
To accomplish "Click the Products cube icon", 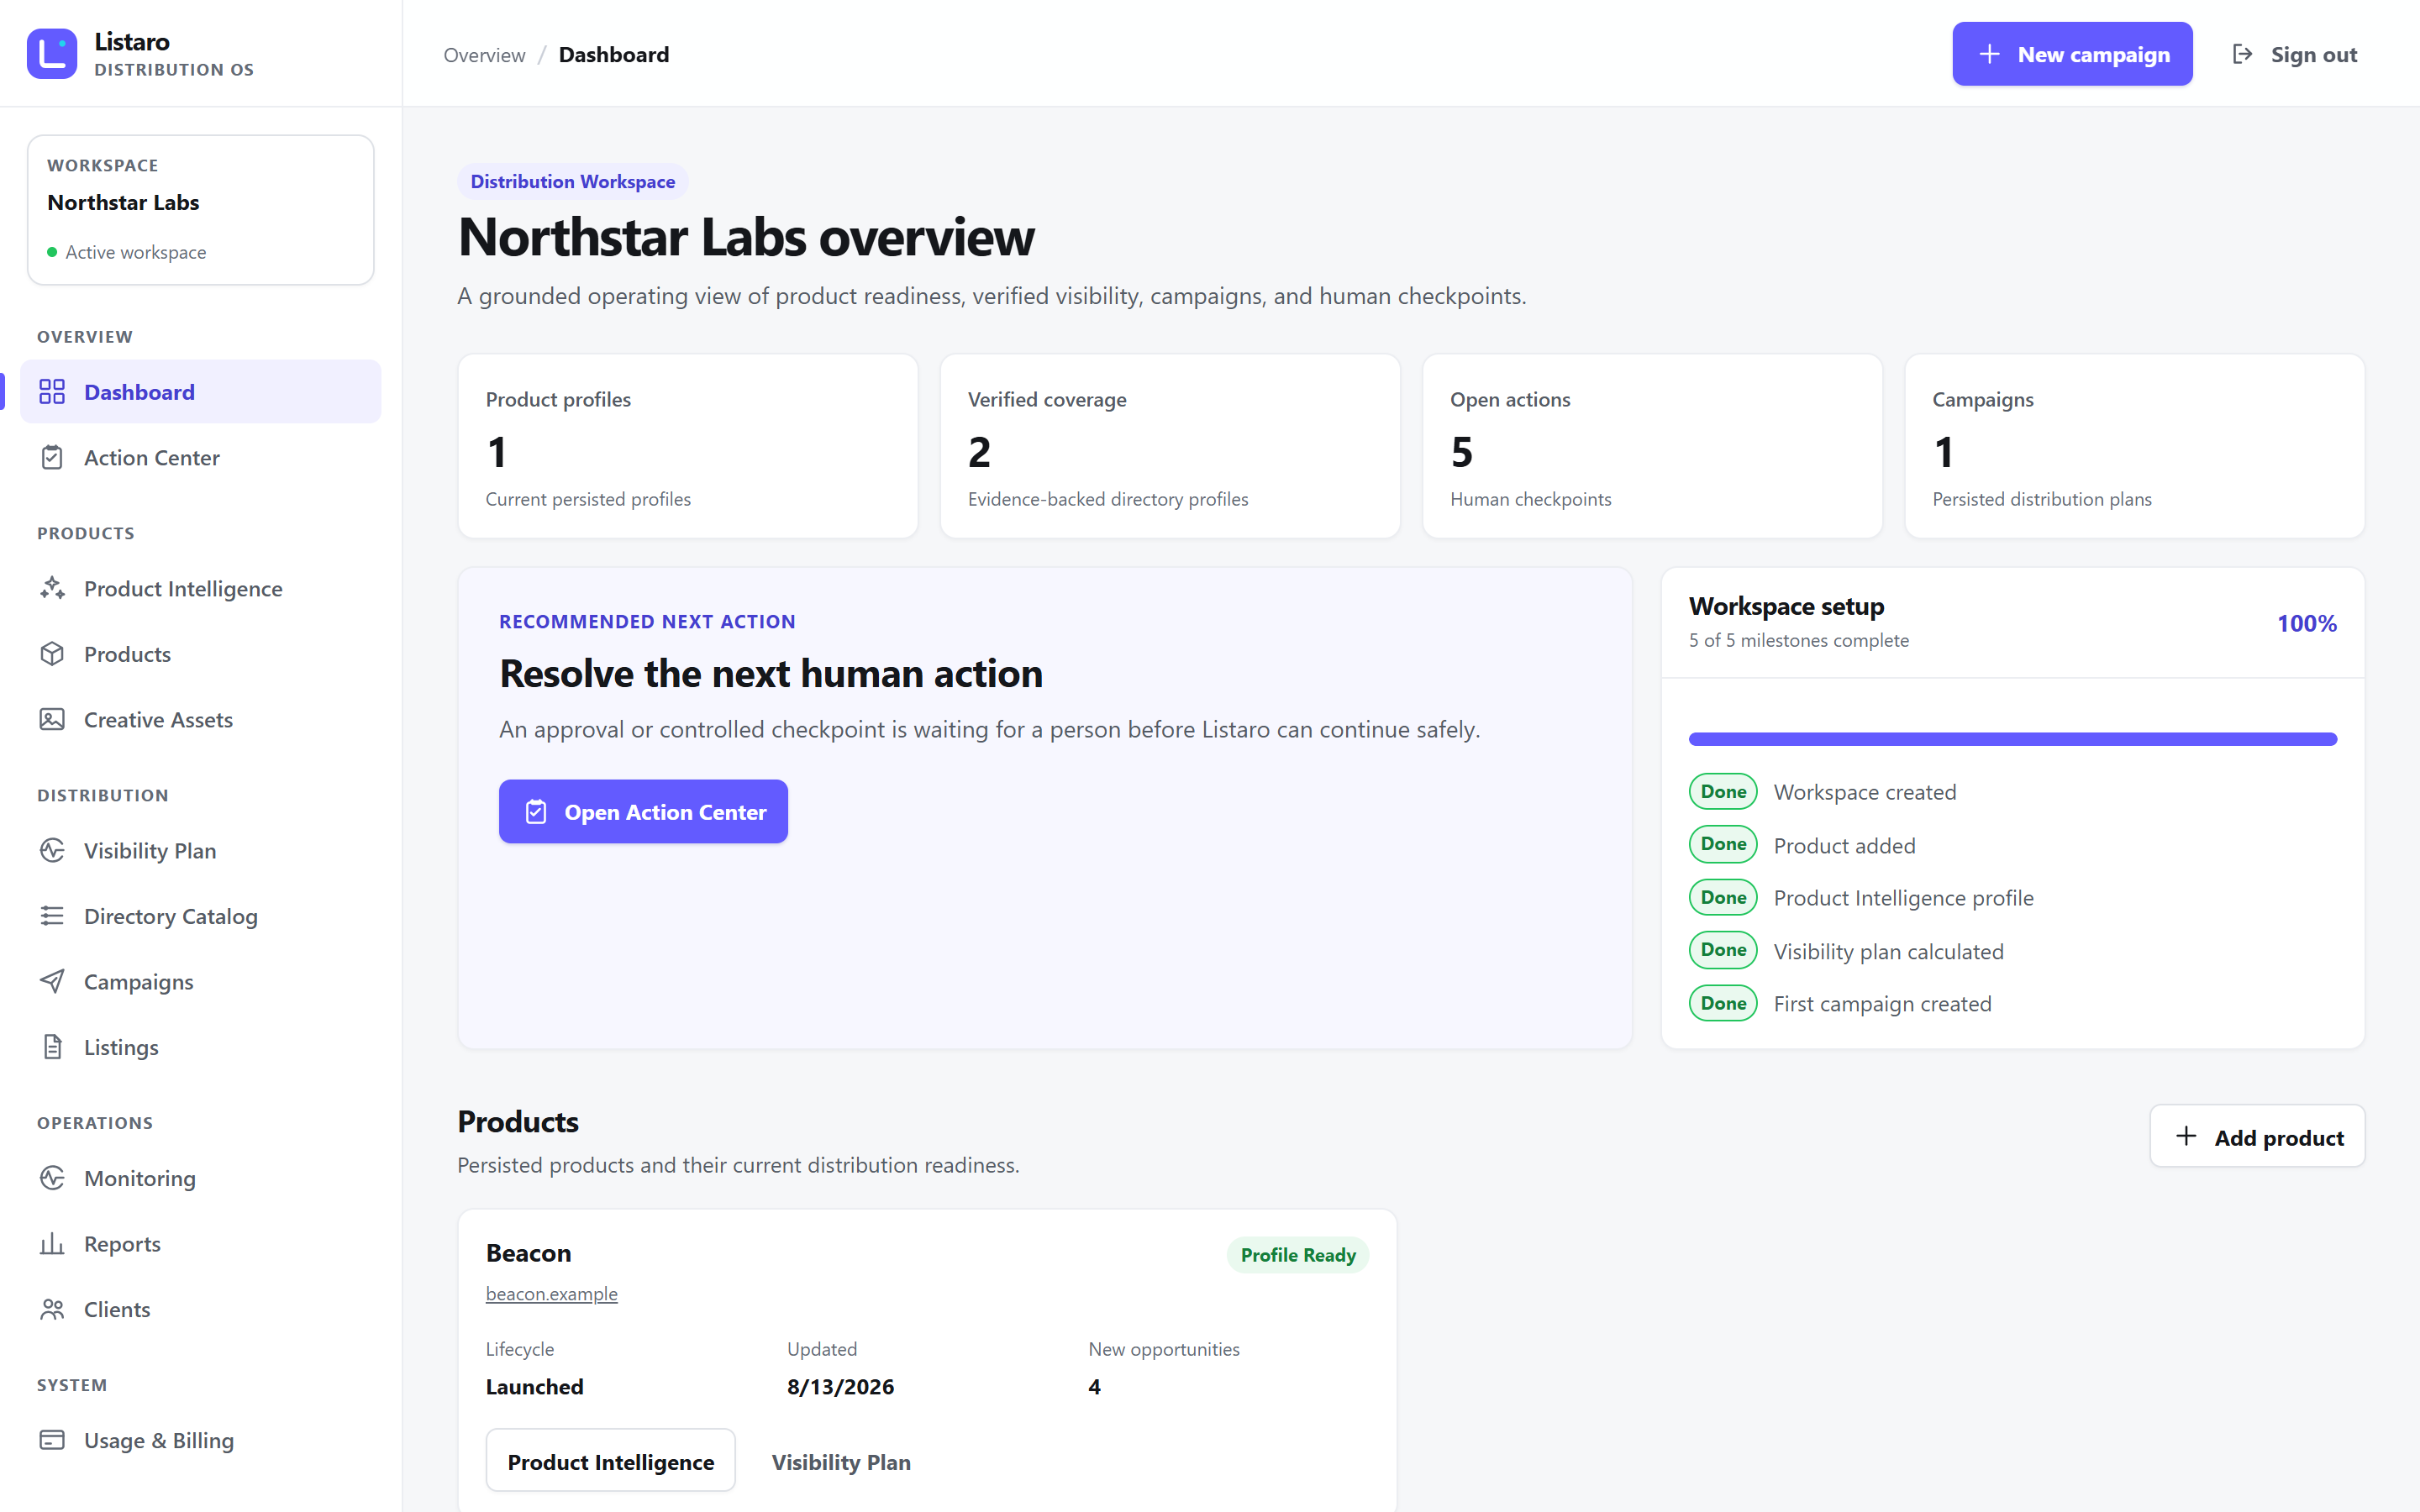I will tap(52, 654).
